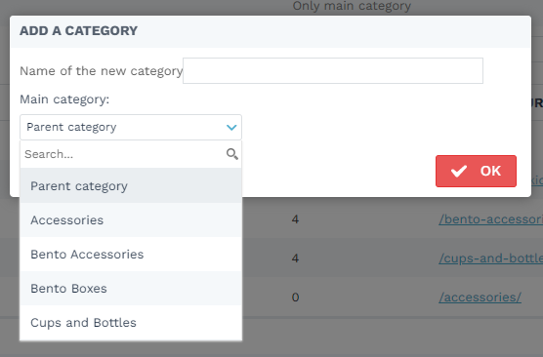Image resolution: width=543 pixels, height=357 pixels.
Task: Select the highlighted Parent category option
Action: [131, 185]
